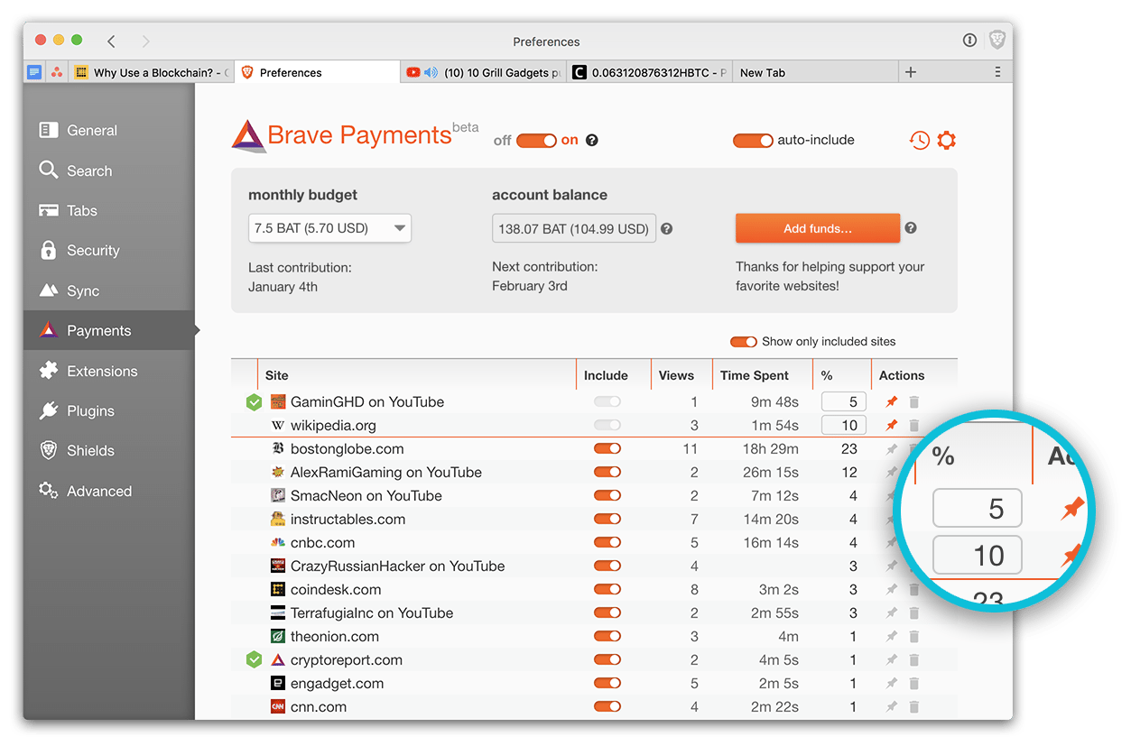The height and width of the screenshot is (746, 1131).
Task: Pin the cnn.com percentage
Action: click(892, 706)
